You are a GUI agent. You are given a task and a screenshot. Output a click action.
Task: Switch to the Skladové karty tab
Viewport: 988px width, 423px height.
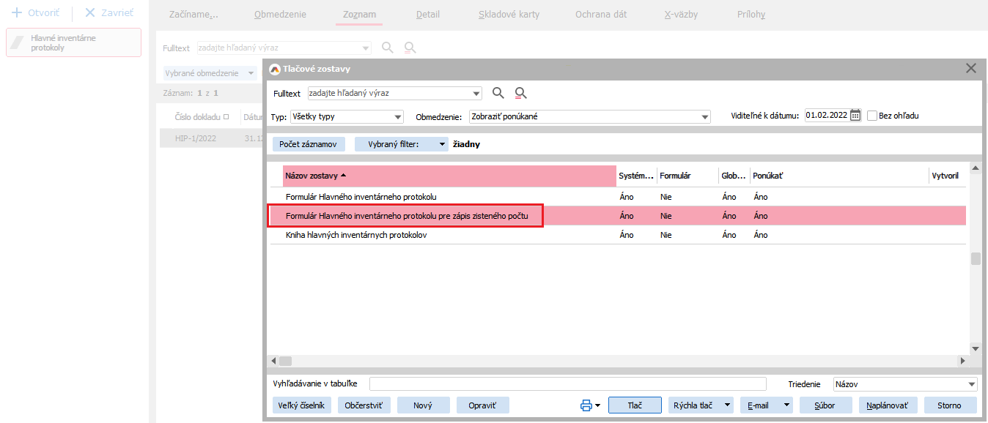(509, 15)
